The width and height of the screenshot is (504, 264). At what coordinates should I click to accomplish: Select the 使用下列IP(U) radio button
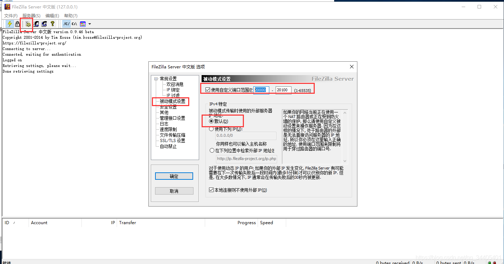211,129
